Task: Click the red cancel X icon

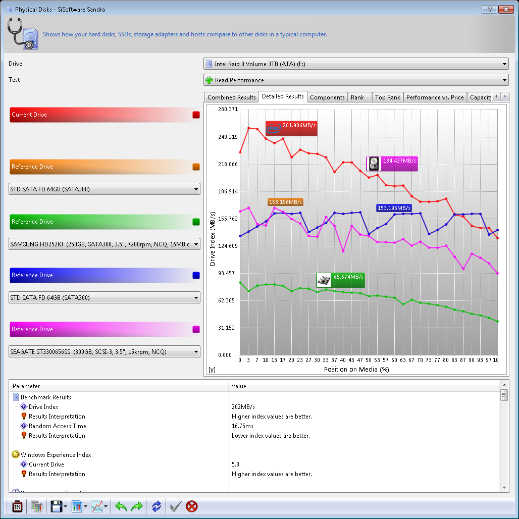Action: (192, 506)
